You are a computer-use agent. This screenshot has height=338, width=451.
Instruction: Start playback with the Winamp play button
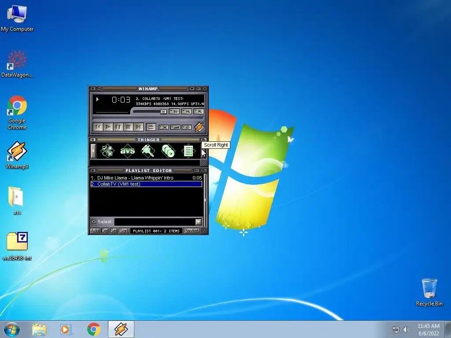coord(108,127)
